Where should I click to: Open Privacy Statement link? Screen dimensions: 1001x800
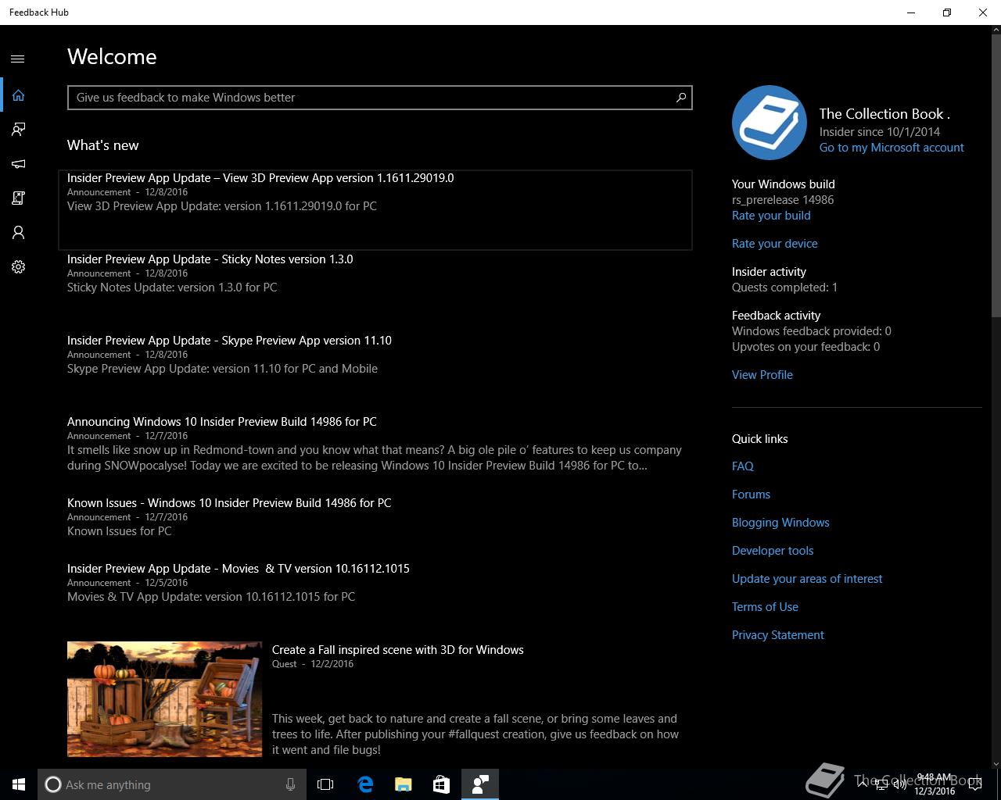click(x=778, y=635)
